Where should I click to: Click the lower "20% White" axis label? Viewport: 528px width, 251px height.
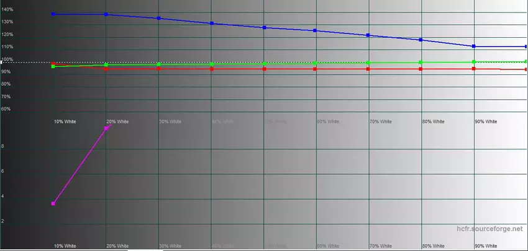pyautogui.click(x=117, y=246)
